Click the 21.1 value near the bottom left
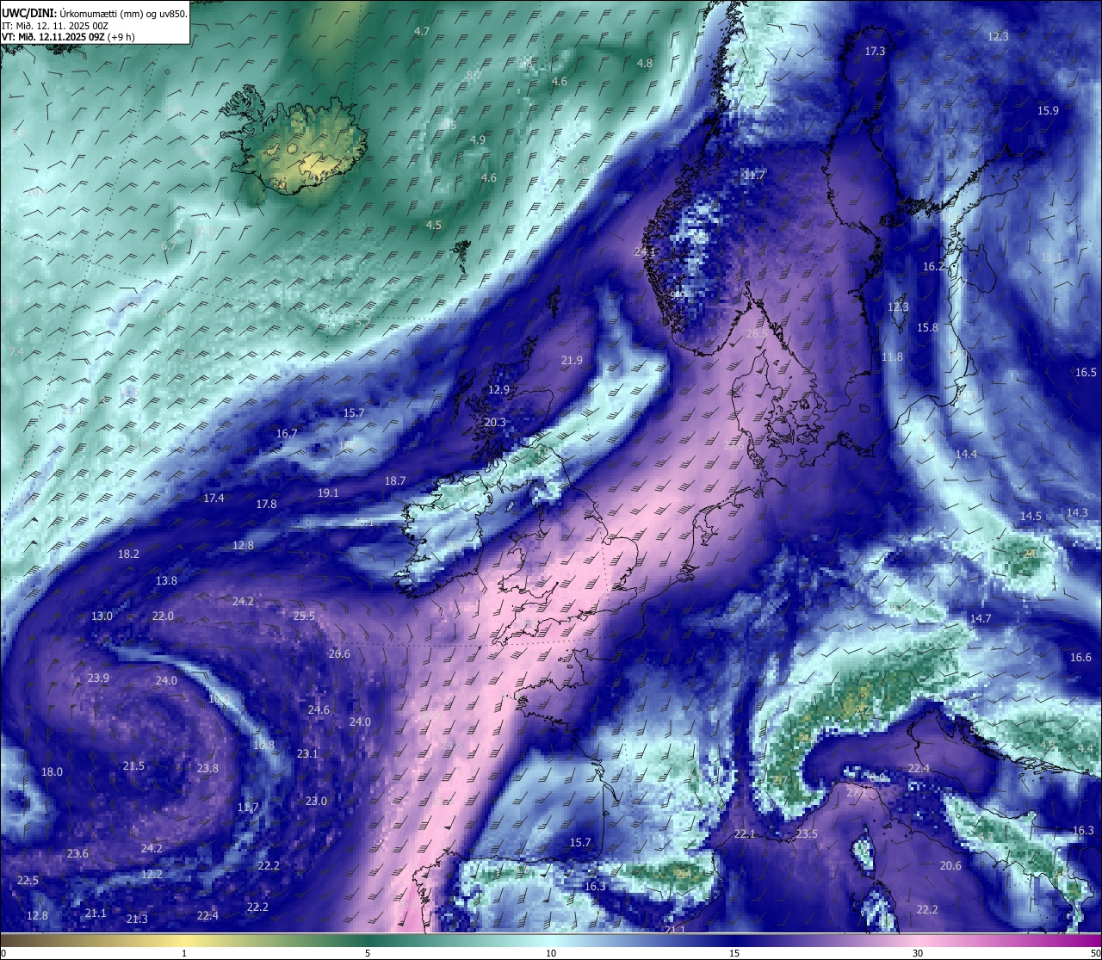 click(x=96, y=914)
